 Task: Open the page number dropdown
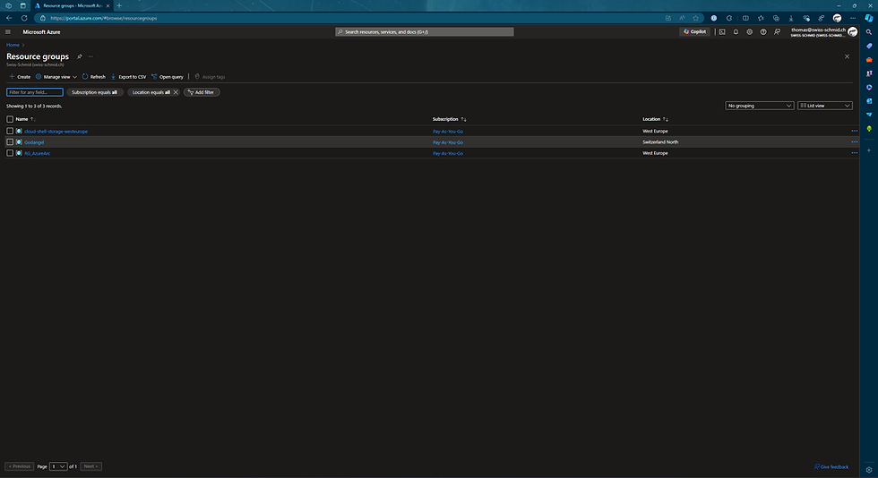(x=58, y=466)
